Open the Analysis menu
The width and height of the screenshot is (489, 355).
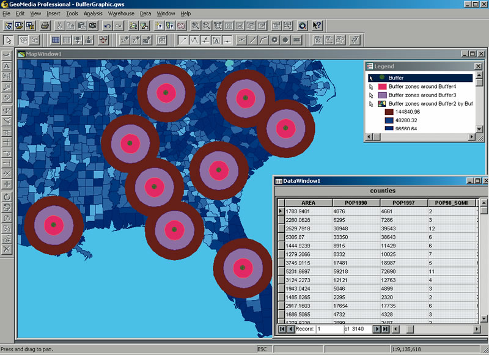[x=93, y=13]
